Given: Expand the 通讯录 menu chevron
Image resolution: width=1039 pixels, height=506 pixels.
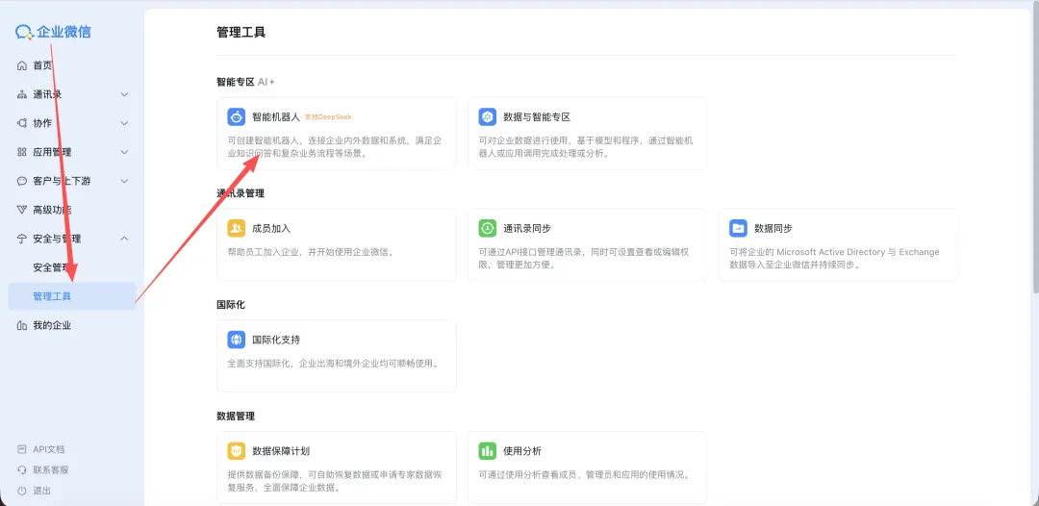Looking at the screenshot, I should (x=124, y=94).
